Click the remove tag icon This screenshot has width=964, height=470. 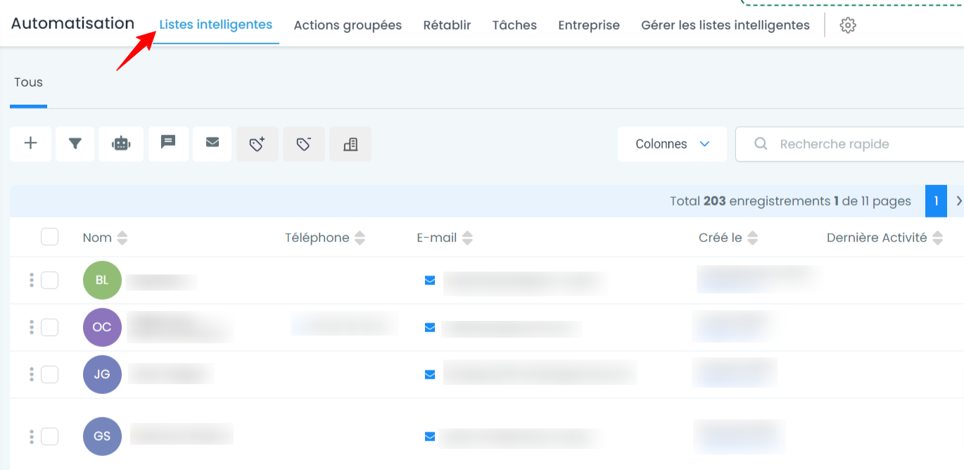[303, 144]
